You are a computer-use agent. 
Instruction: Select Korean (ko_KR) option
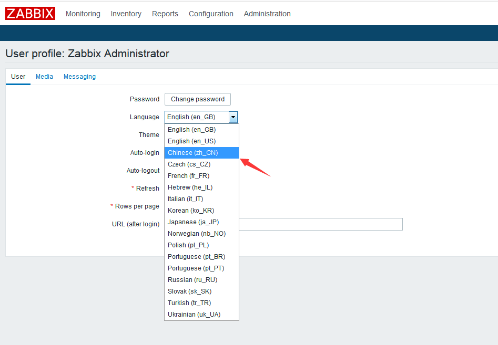[x=191, y=211]
